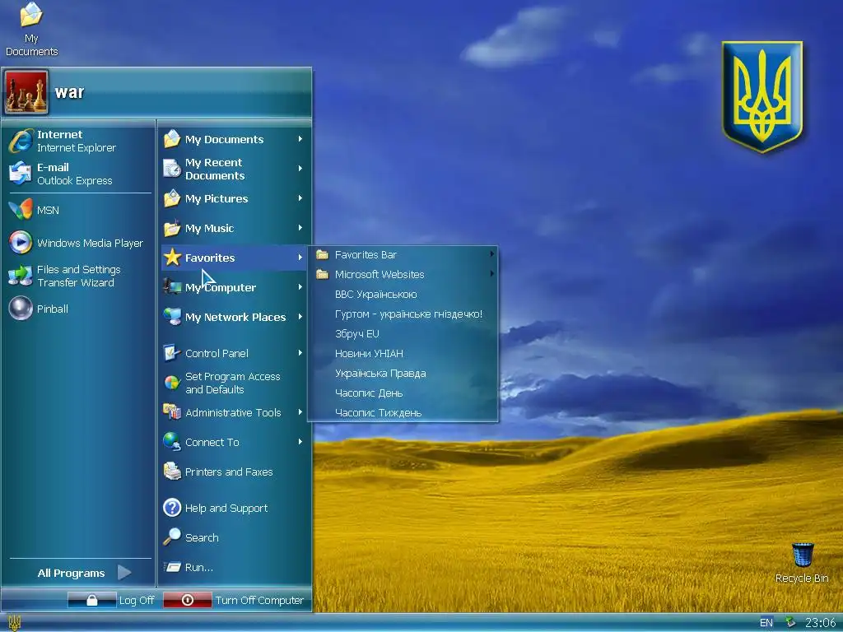The image size is (843, 632).
Task: Click the trident Start button on taskbar
Action: pyautogui.click(x=15, y=623)
